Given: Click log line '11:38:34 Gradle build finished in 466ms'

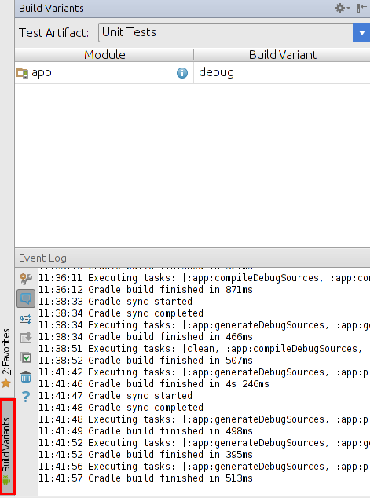Looking at the screenshot, I should click(145, 337).
